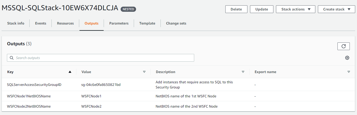The height and width of the screenshot is (115, 357).
Task: Click the stack name MSSQL-SQLStack-10EW6X74DLCJA
Action: (60, 8)
